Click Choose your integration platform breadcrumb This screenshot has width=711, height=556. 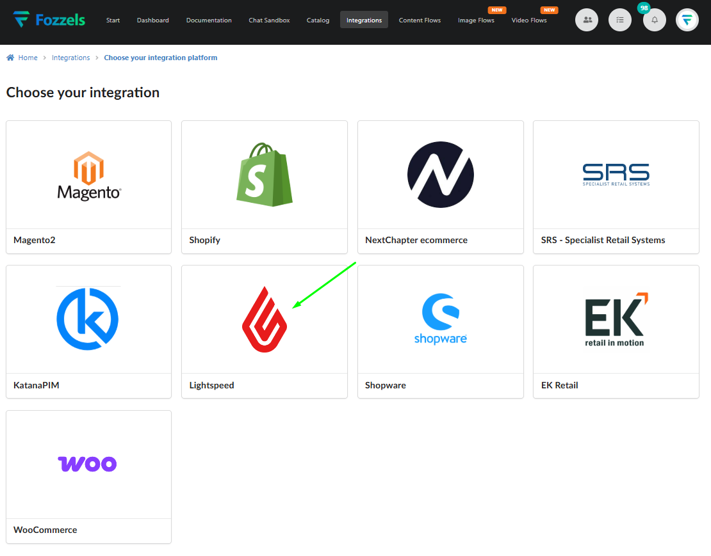coord(161,58)
